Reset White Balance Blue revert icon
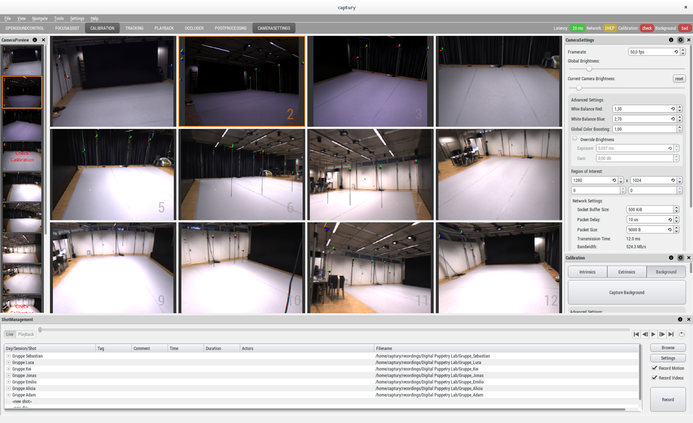Screen dimensions: 693x423 [x=673, y=119]
